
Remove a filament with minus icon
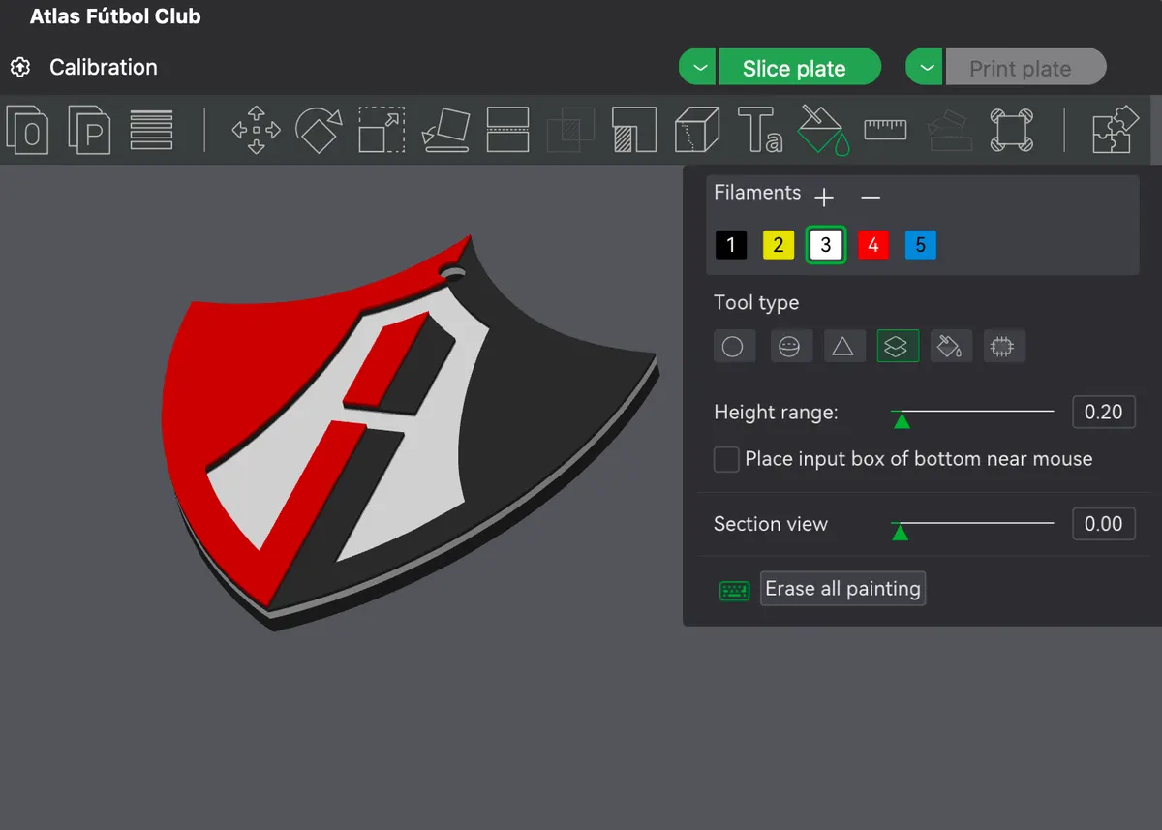click(x=871, y=198)
